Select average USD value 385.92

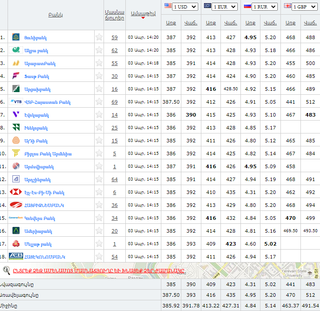(x=171, y=306)
